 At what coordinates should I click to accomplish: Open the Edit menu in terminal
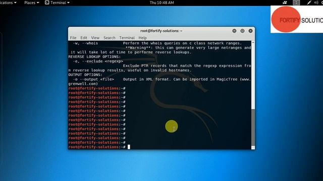(x=84, y=38)
